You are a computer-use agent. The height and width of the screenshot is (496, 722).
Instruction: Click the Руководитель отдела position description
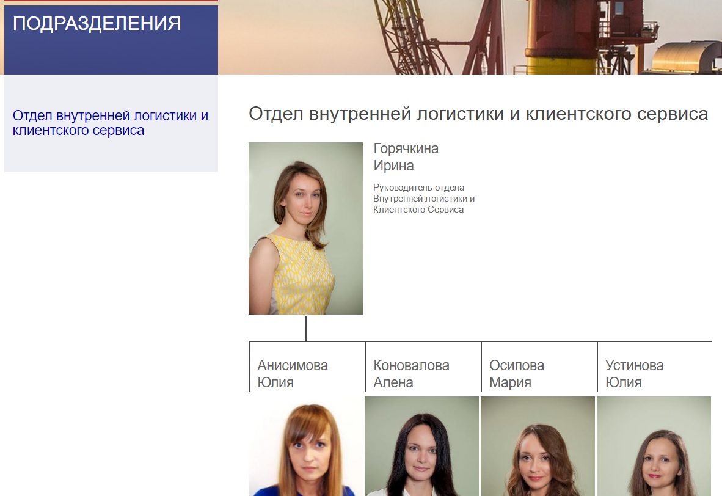424,199
